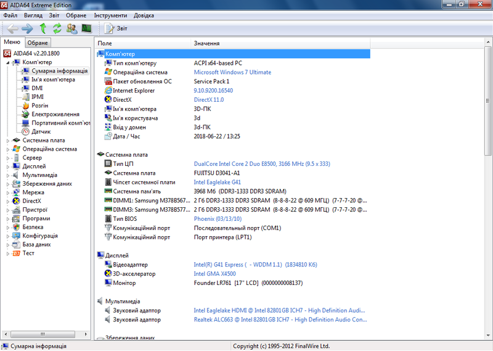493x351 pixels.
Task: Open Microsoft Windows 7 Ultimate link
Action: pyautogui.click(x=232, y=72)
